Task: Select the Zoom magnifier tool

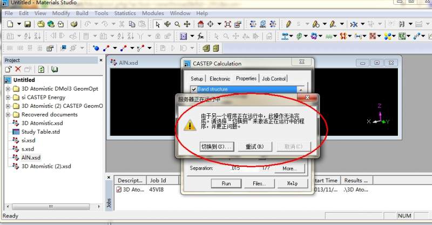Action: (177, 24)
